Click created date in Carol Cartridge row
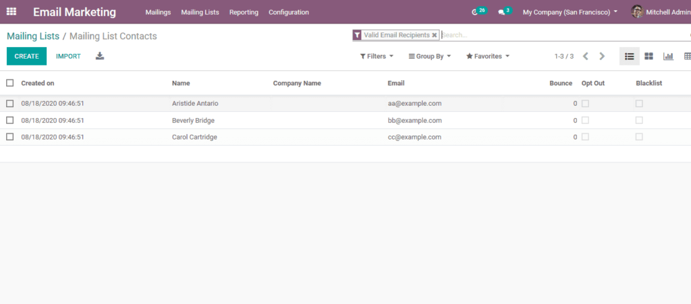 pos(53,137)
